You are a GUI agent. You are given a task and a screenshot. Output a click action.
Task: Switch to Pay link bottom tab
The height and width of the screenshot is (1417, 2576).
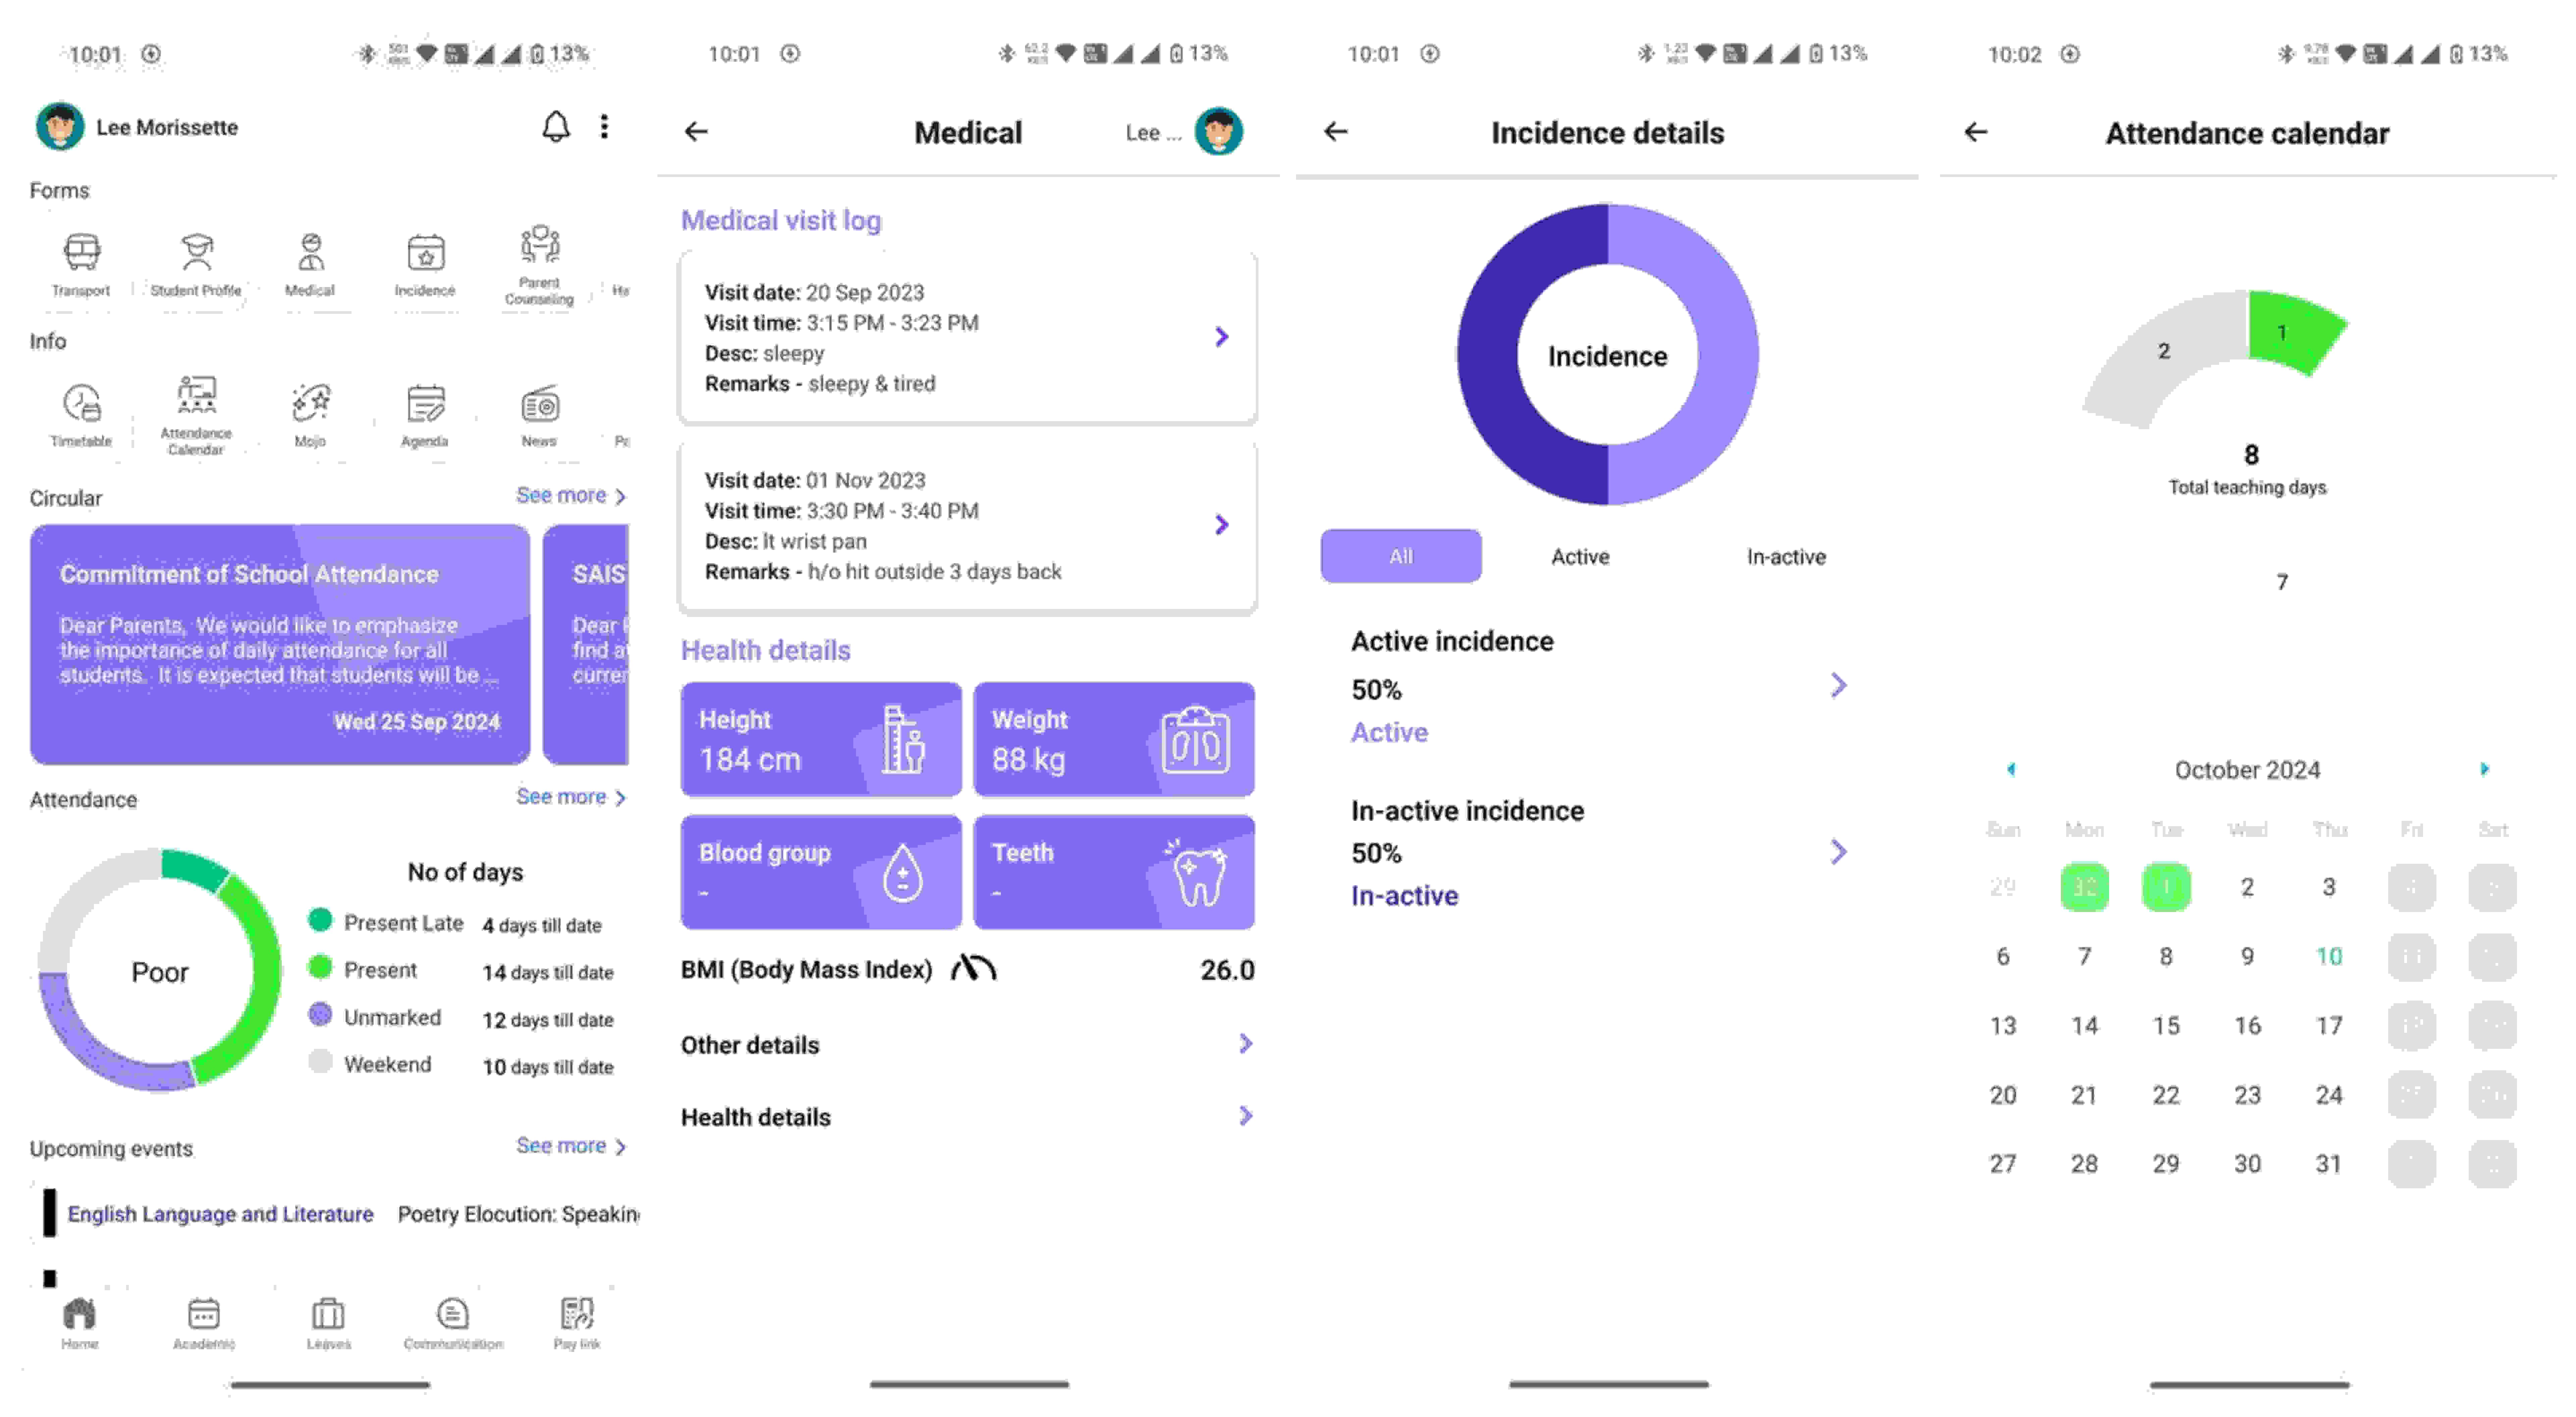(577, 1323)
